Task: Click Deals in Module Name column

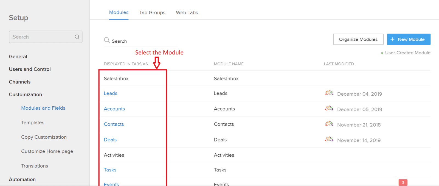Action: (x=220, y=140)
